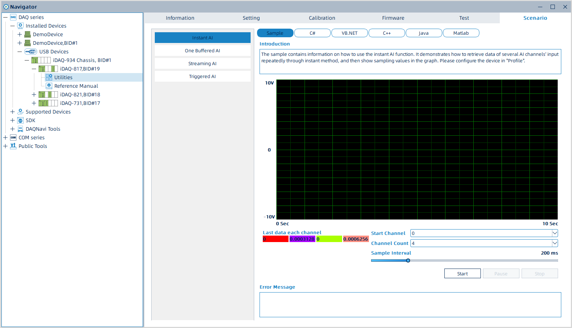The height and width of the screenshot is (328, 572).
Task: Select the Public Tools icon
Action: (13, 146)
